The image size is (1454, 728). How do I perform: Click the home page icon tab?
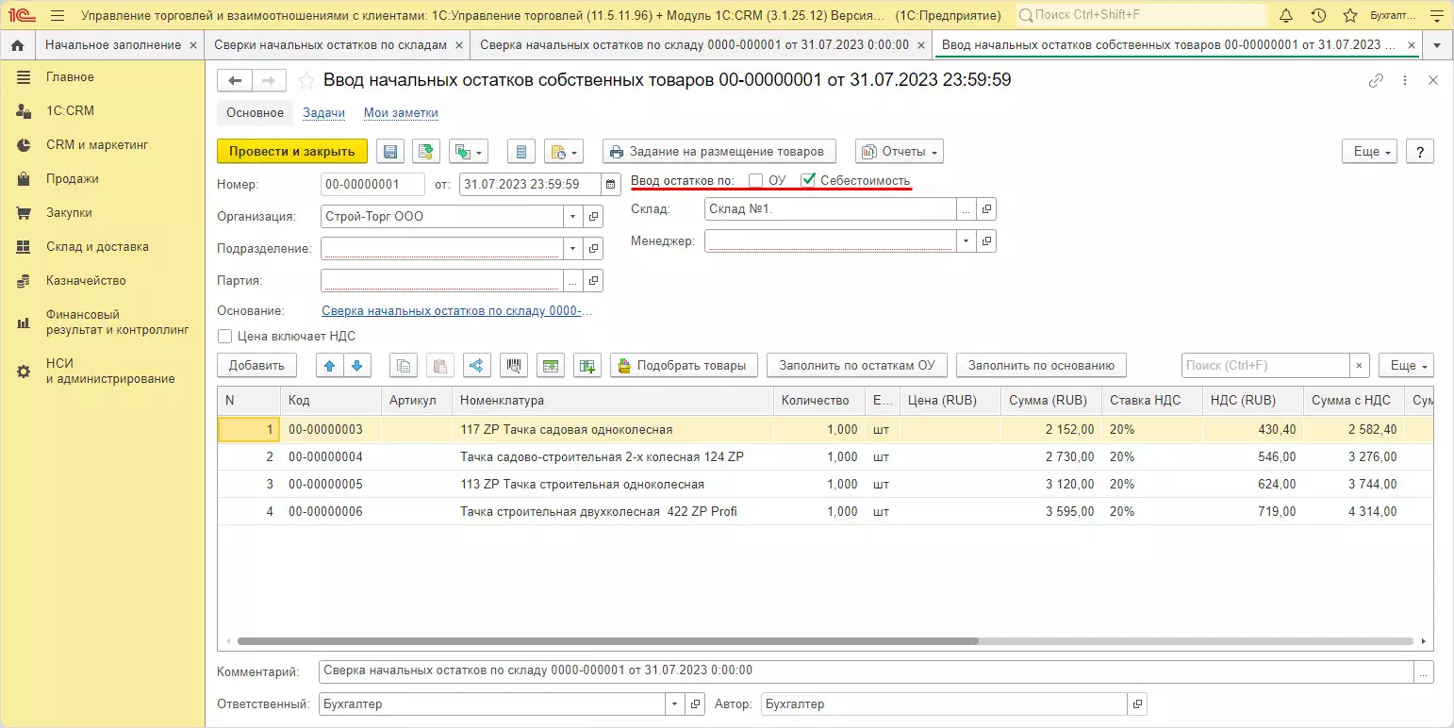(x=17, y=45)
